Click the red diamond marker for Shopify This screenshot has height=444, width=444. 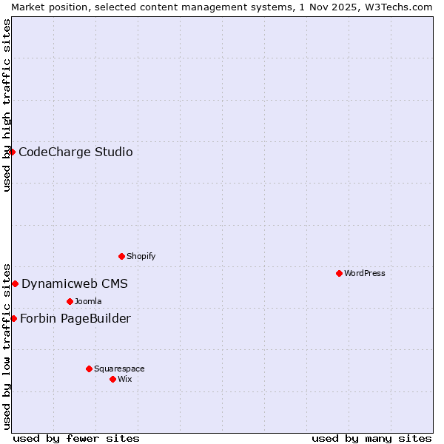[x=121, y=256]
